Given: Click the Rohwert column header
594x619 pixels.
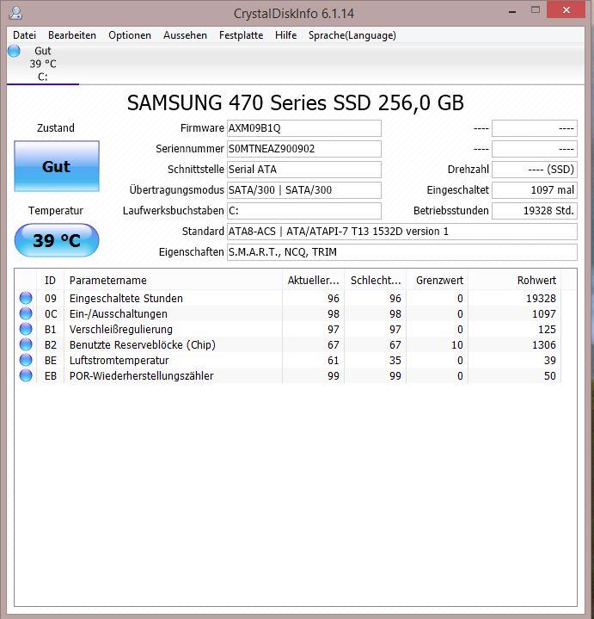Looking at the screenshot, I should [x=514, y=281].
